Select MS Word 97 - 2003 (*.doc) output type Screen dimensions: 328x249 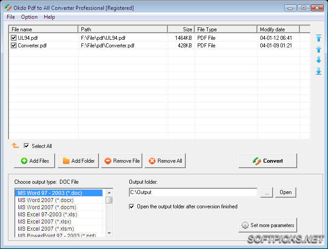point(59,193)
